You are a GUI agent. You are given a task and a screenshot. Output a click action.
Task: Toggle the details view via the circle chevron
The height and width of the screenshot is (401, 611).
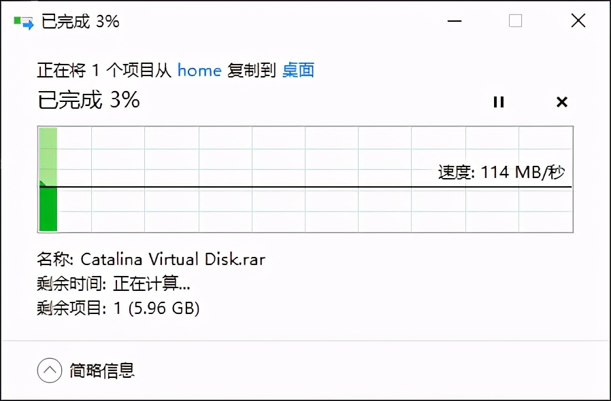click(x=48, y=370)
